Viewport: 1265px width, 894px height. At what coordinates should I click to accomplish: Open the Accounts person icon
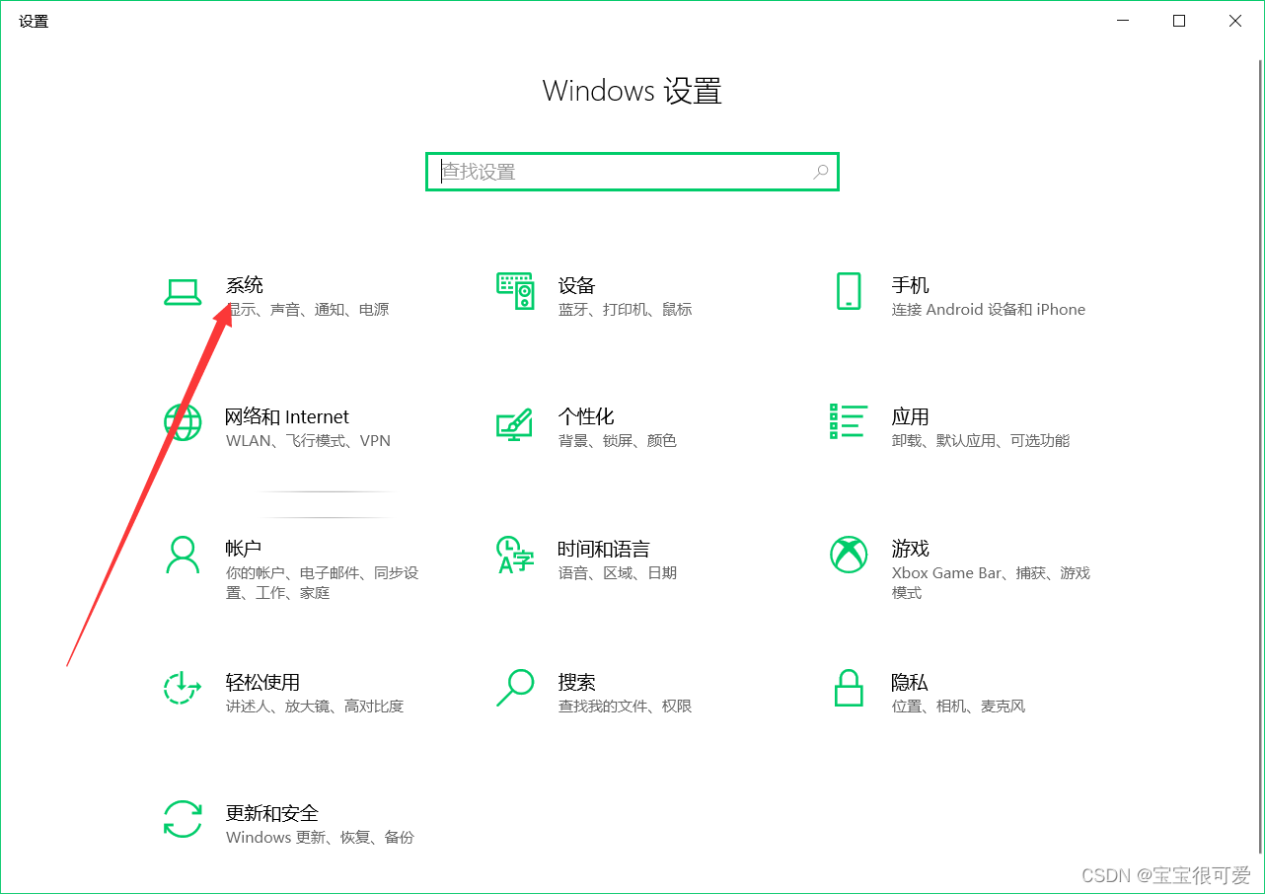click(x=183, y=555)
